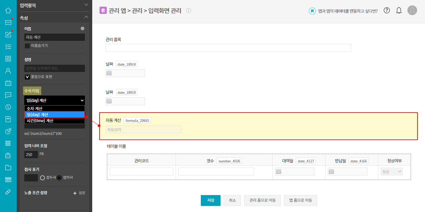
Task: Click the 저장 button
Action: tap(211, 201)
